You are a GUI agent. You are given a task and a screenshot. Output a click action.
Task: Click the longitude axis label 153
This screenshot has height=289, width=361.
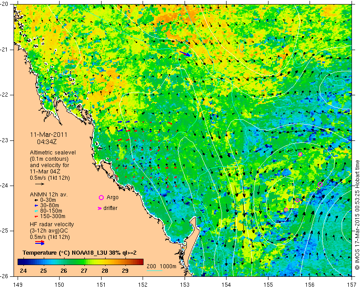185,285
